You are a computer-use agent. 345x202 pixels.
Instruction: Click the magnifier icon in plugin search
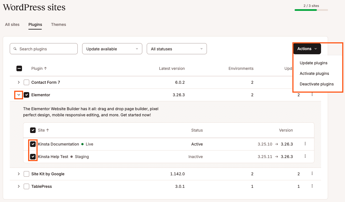[x=15, y=49]
